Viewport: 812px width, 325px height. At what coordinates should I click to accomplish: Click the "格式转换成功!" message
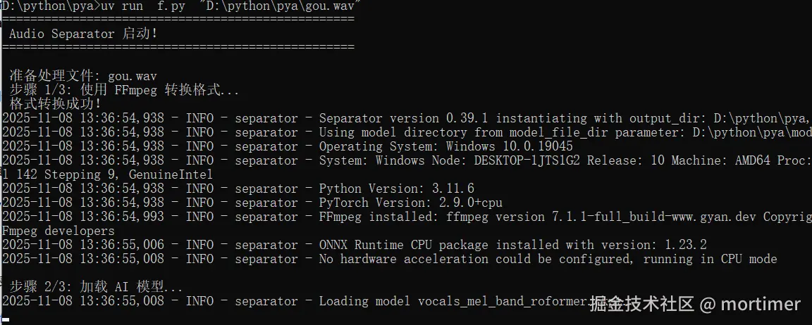(x=56, y=104)
